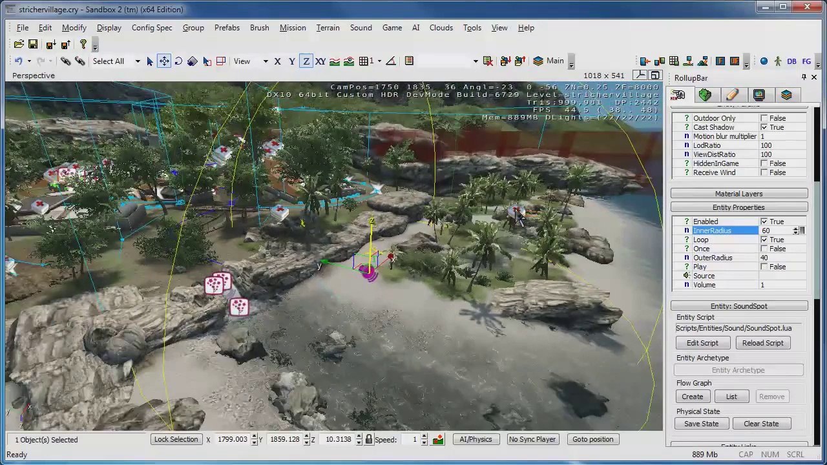Open the Terrain menu
This screenshot has height=465, width=827.
(x=328, y=28)
